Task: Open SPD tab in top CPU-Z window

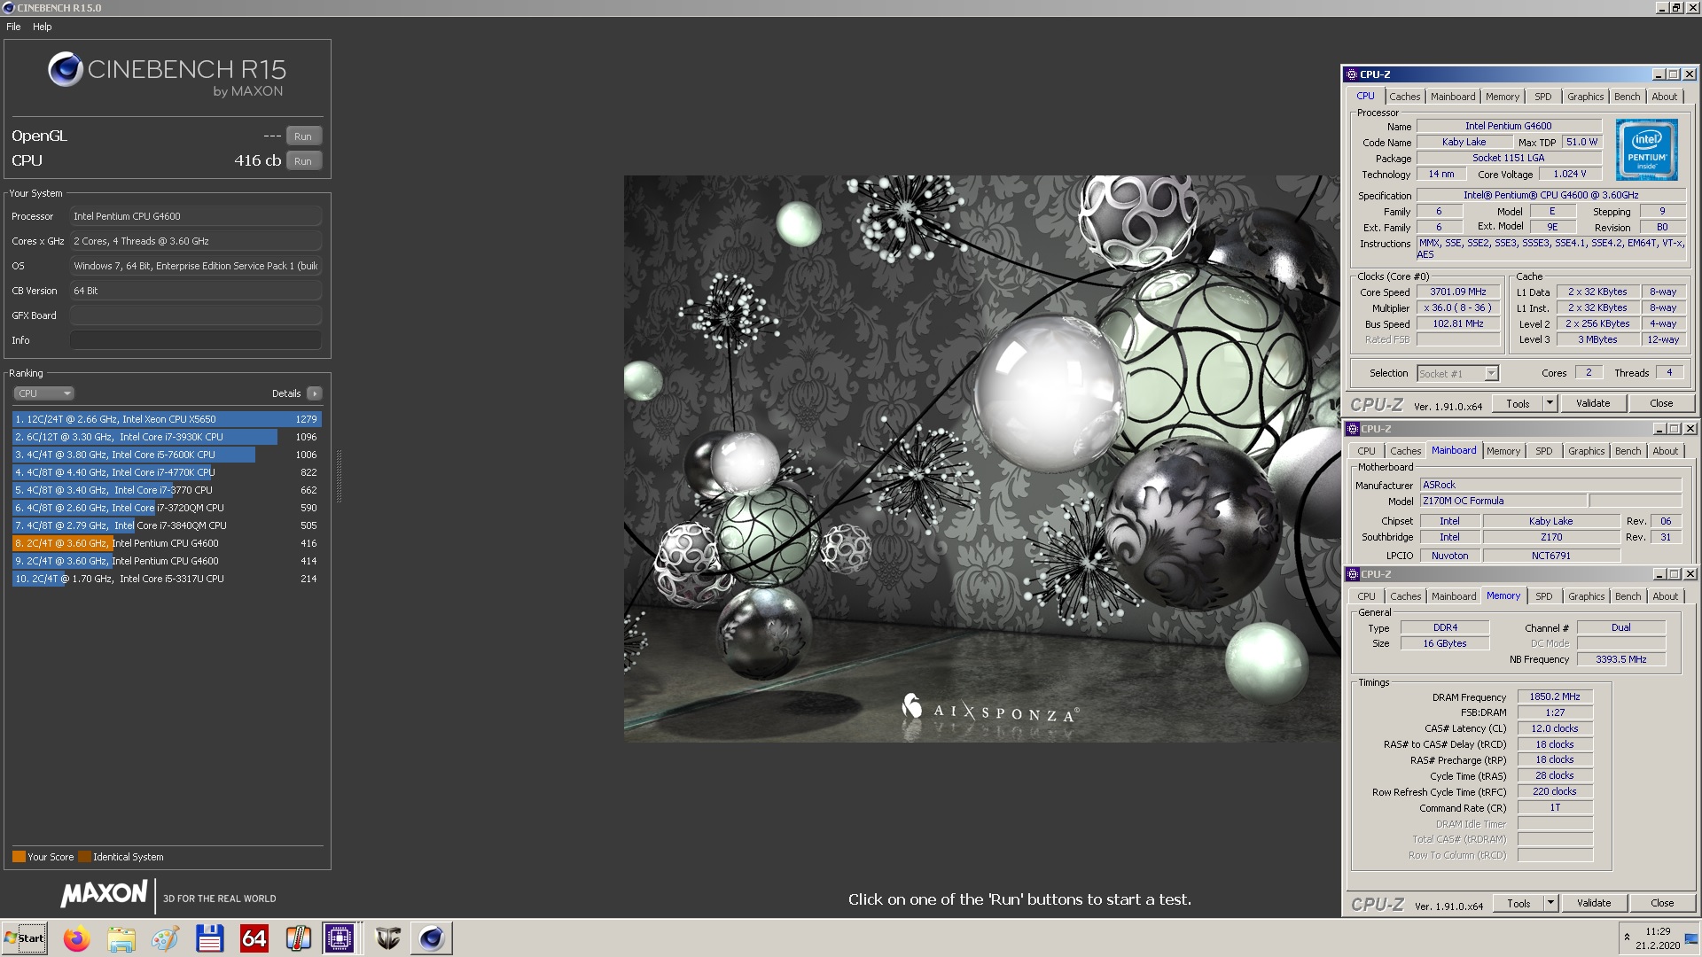Action: (x=1543, y=97)
